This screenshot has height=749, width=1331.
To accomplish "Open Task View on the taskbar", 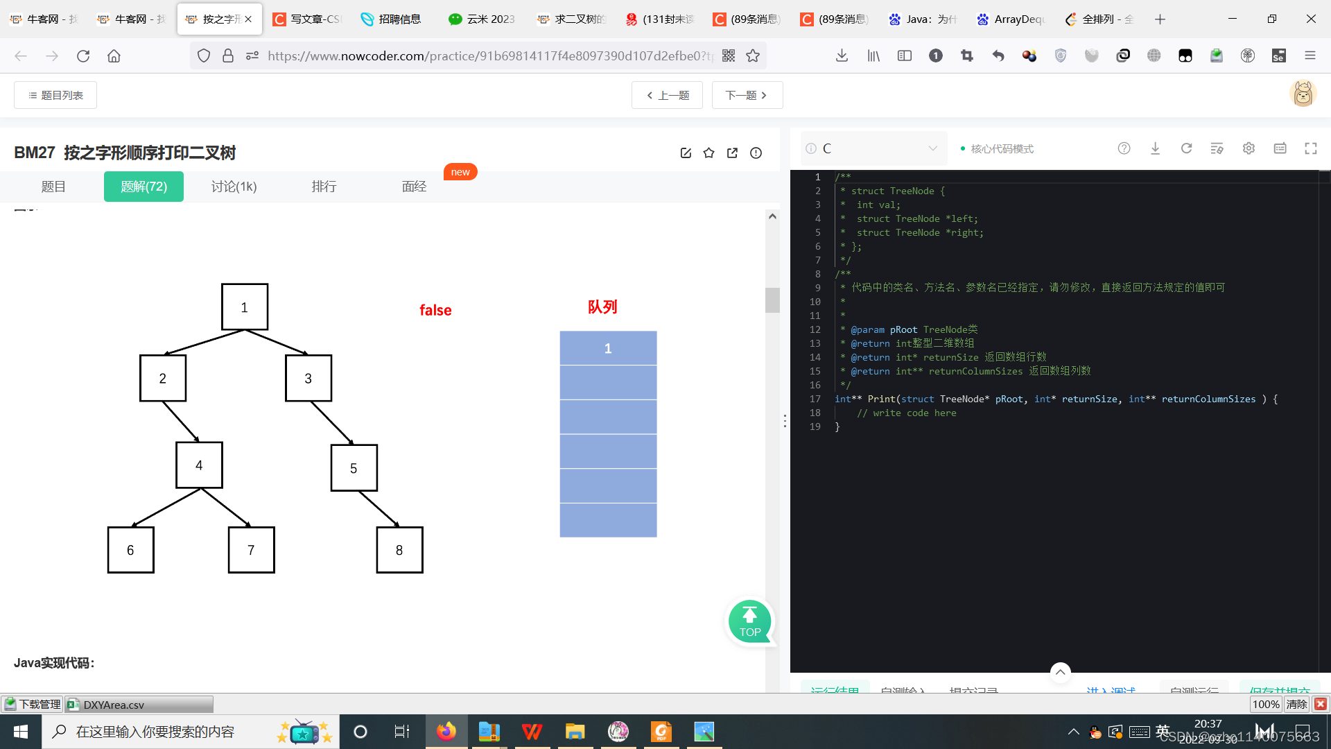I will pos(402,732).
